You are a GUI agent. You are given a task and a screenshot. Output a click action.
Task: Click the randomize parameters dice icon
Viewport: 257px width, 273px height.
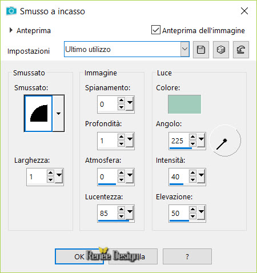click(x=221, y=50)
